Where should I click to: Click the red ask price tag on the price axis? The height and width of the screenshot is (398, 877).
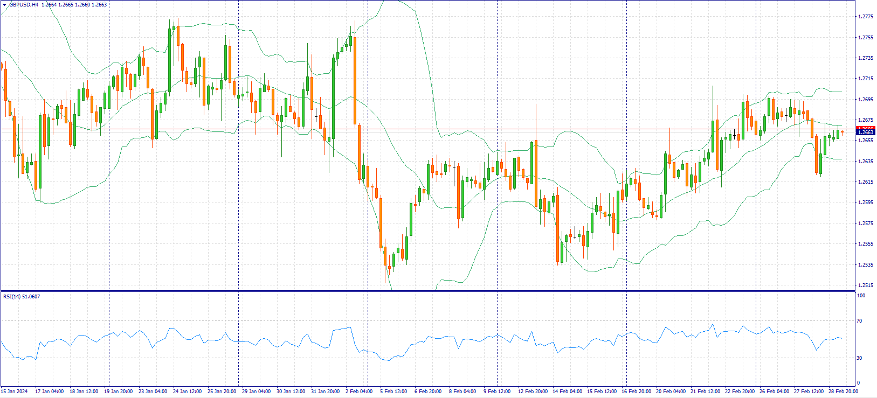(865, 129)
